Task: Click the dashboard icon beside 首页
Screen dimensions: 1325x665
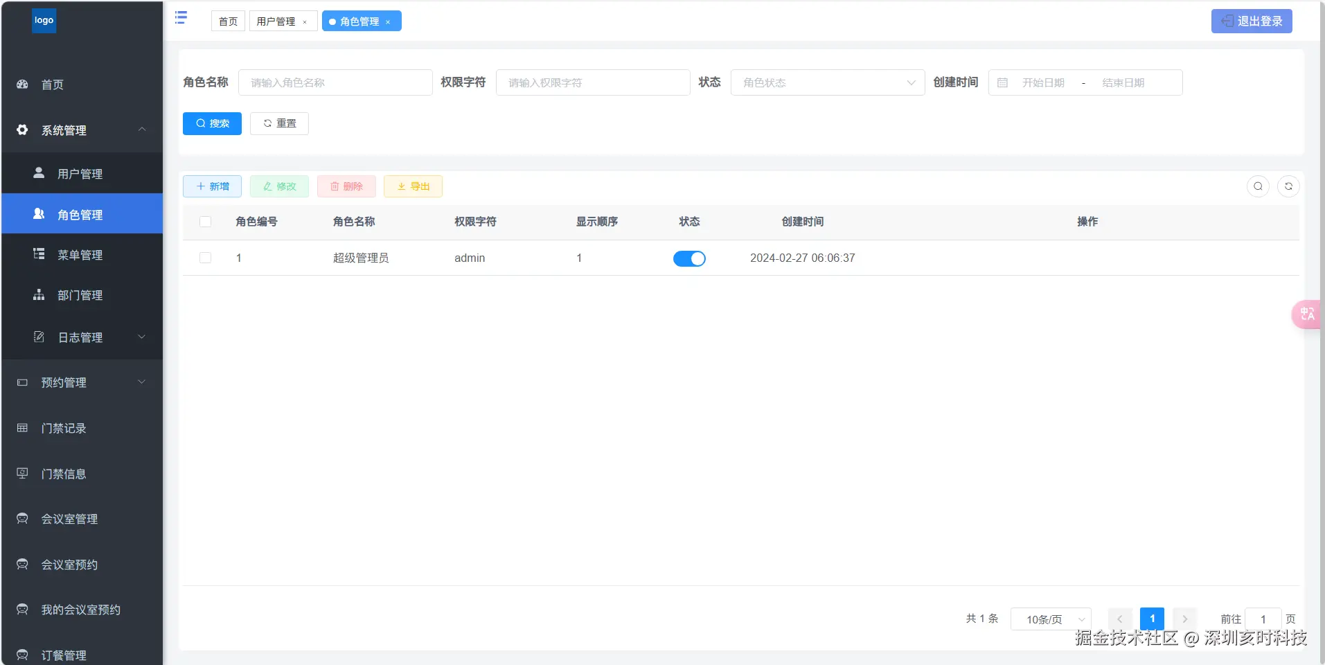Action: (x=22, y=85)
